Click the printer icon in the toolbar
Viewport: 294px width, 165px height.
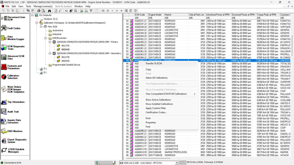[39, 11]
